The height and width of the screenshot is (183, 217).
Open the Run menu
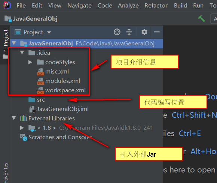198,6
